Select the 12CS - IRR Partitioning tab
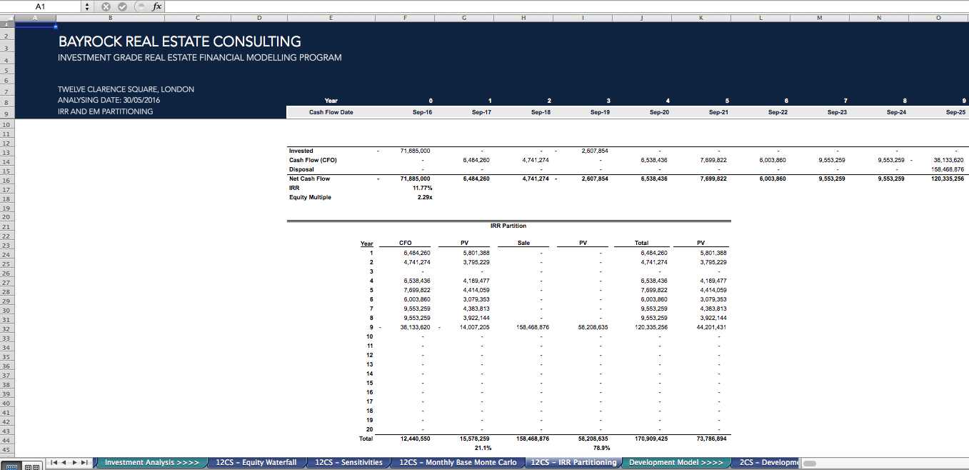 click(x=573, y=463)
